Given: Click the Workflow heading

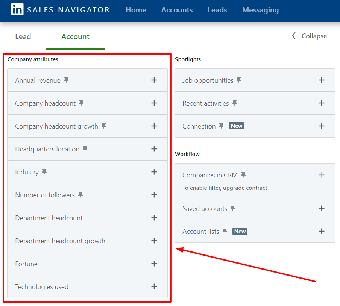Looking at the screenshot, I should [x=187, y=154].
